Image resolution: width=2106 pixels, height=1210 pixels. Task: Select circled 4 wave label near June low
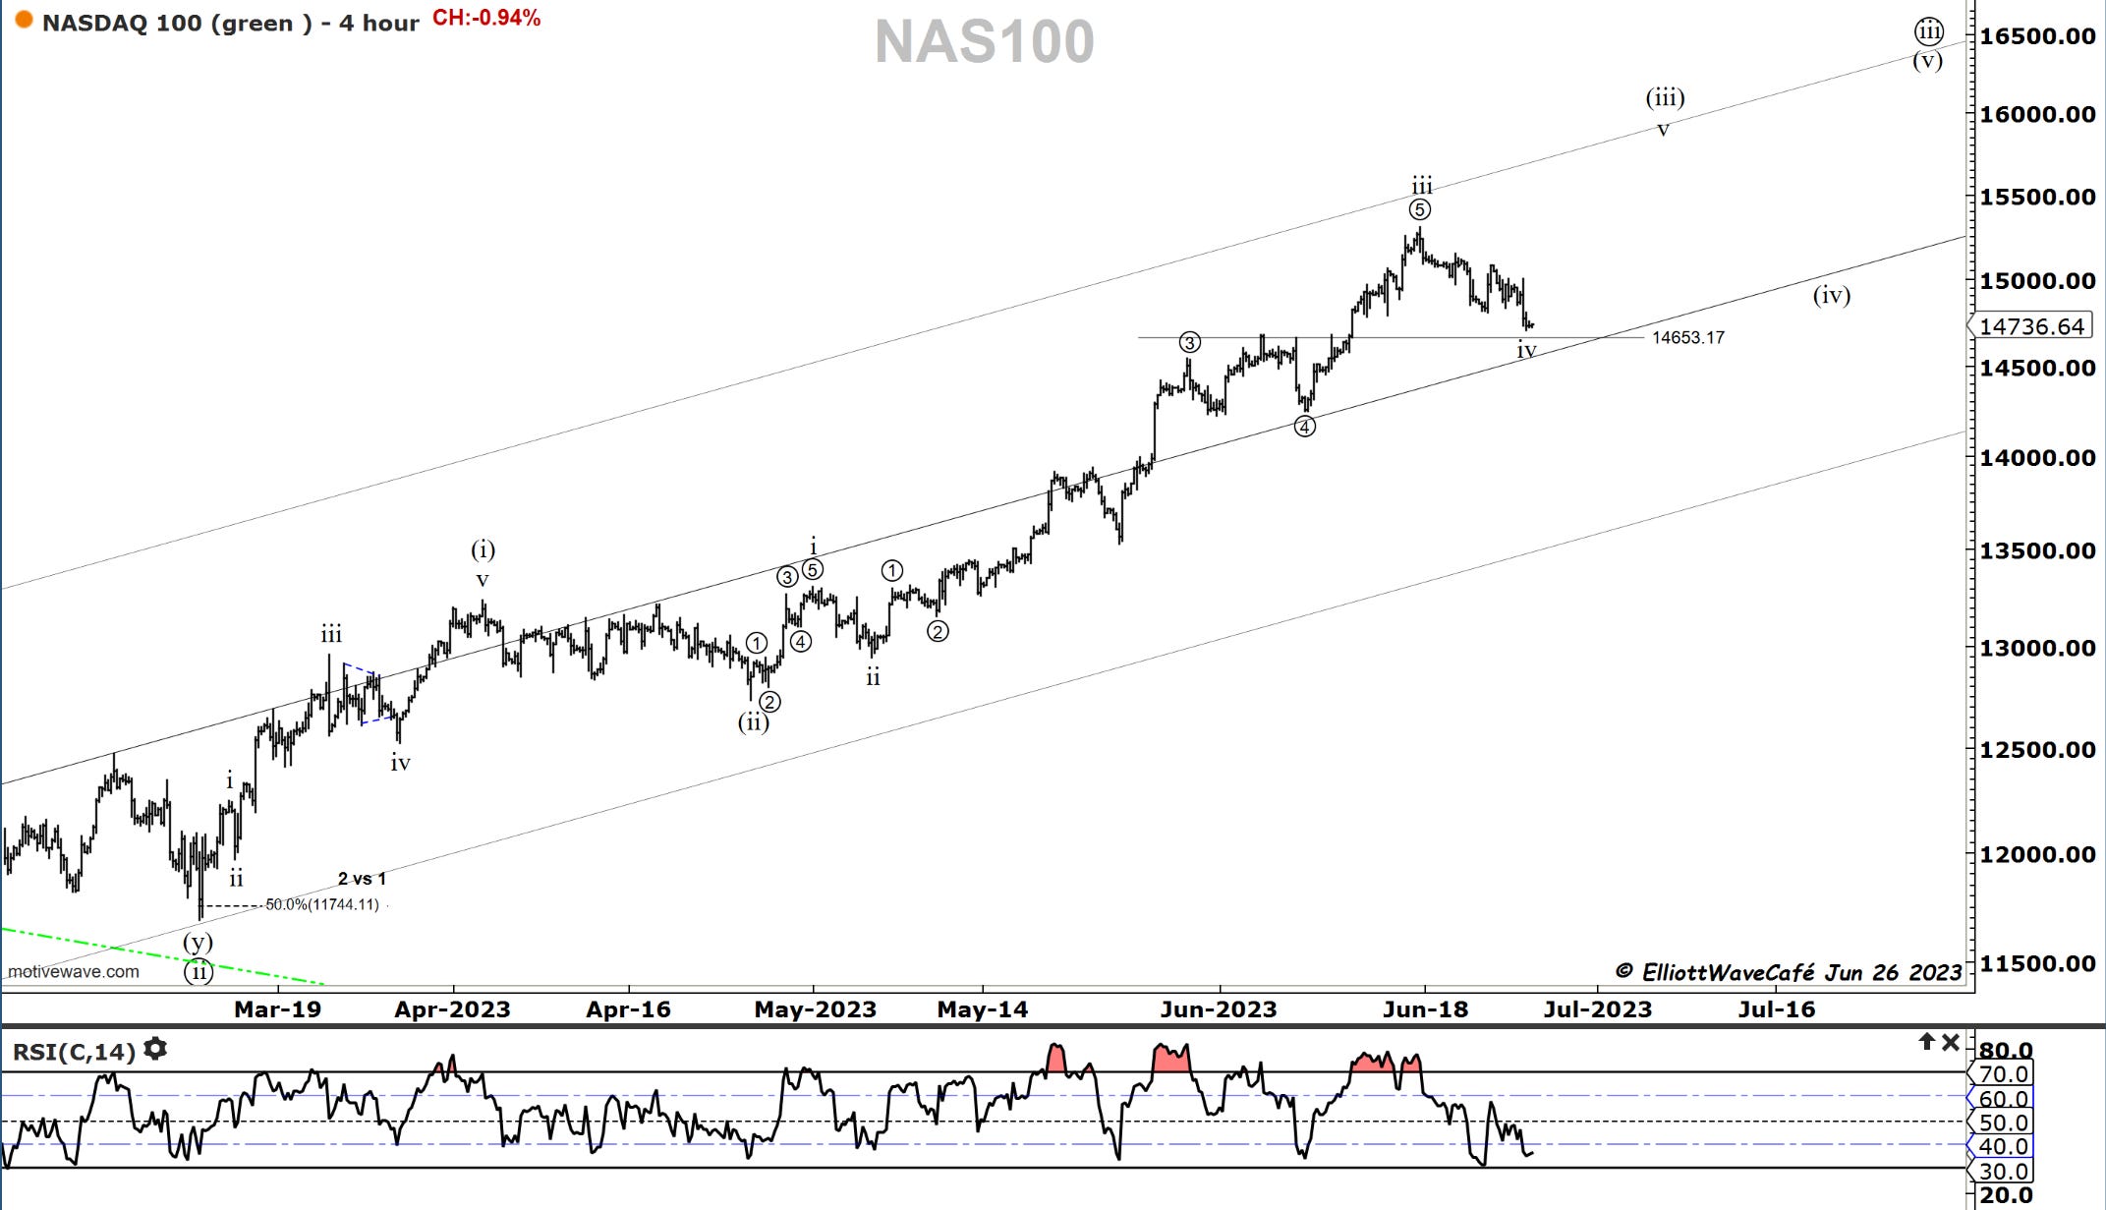pos(1304,427)
